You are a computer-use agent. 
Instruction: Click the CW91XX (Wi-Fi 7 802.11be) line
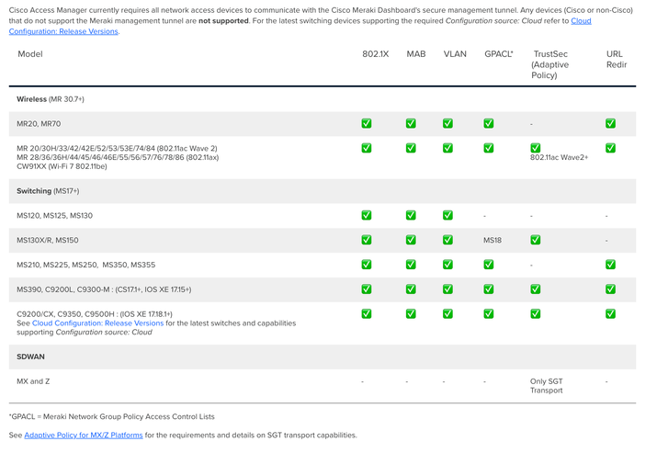click(62, 166)
